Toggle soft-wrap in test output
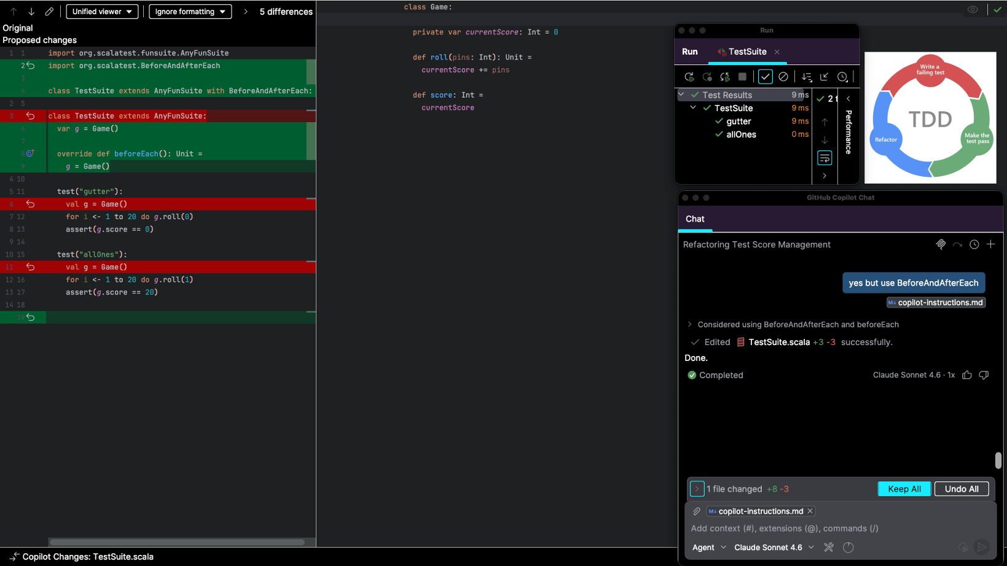This screenshot has height=566, width=1007. pyautogui.click(x=825, y=158)
